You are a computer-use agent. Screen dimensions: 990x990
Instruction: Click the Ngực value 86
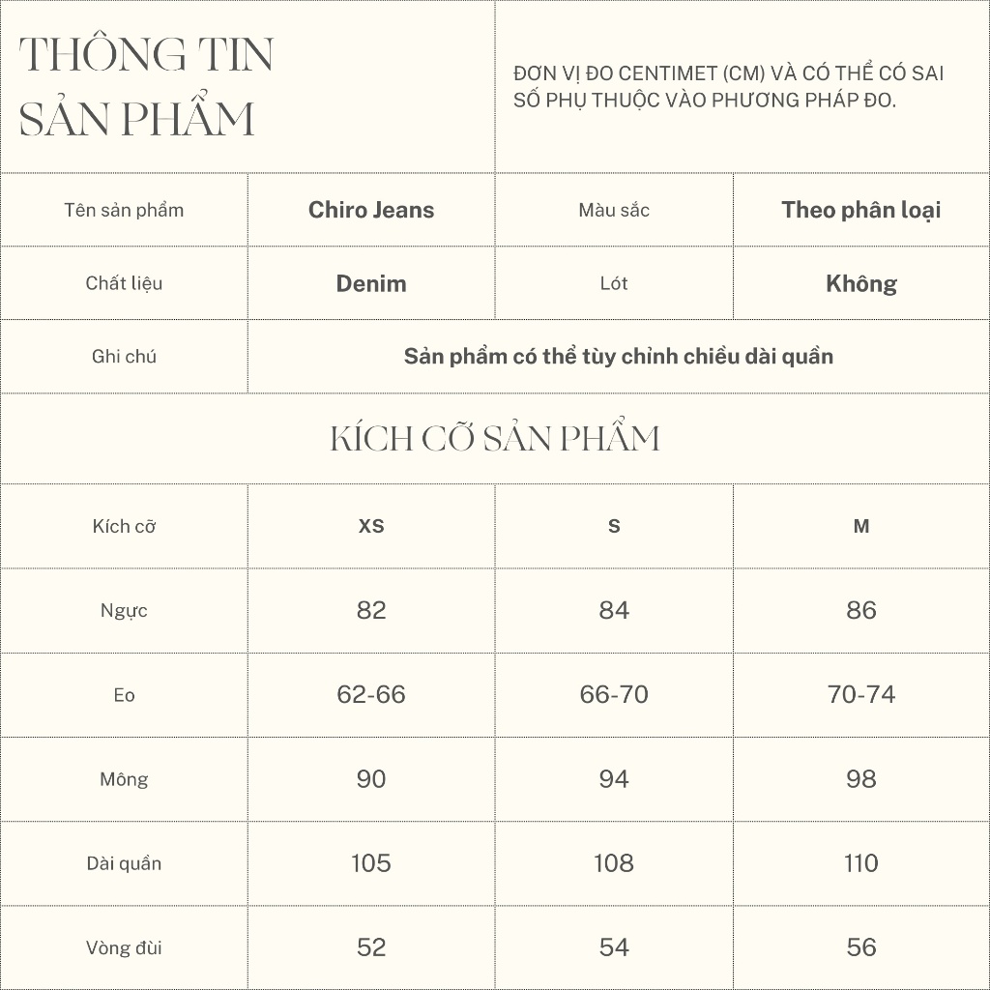click(x=861, y=610)
